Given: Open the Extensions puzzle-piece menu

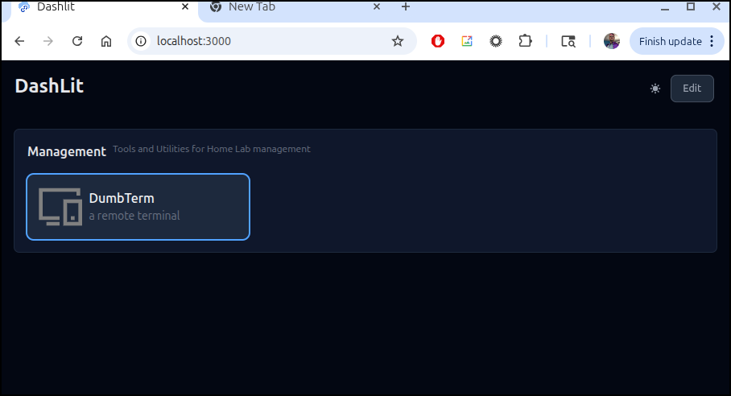Looking at the screenshot, I should (525, 41).
